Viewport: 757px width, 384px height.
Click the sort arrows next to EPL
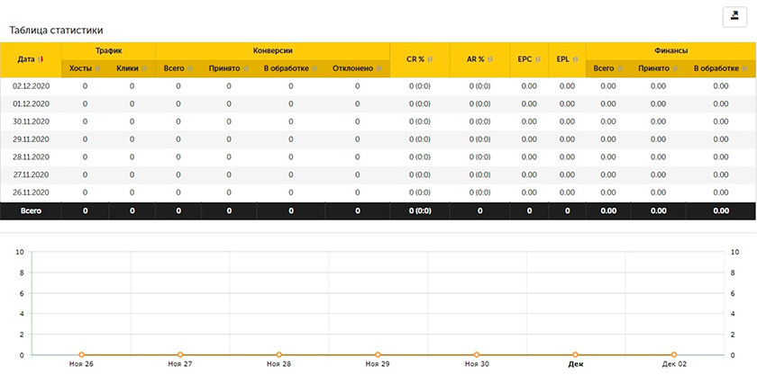[575, 59]
